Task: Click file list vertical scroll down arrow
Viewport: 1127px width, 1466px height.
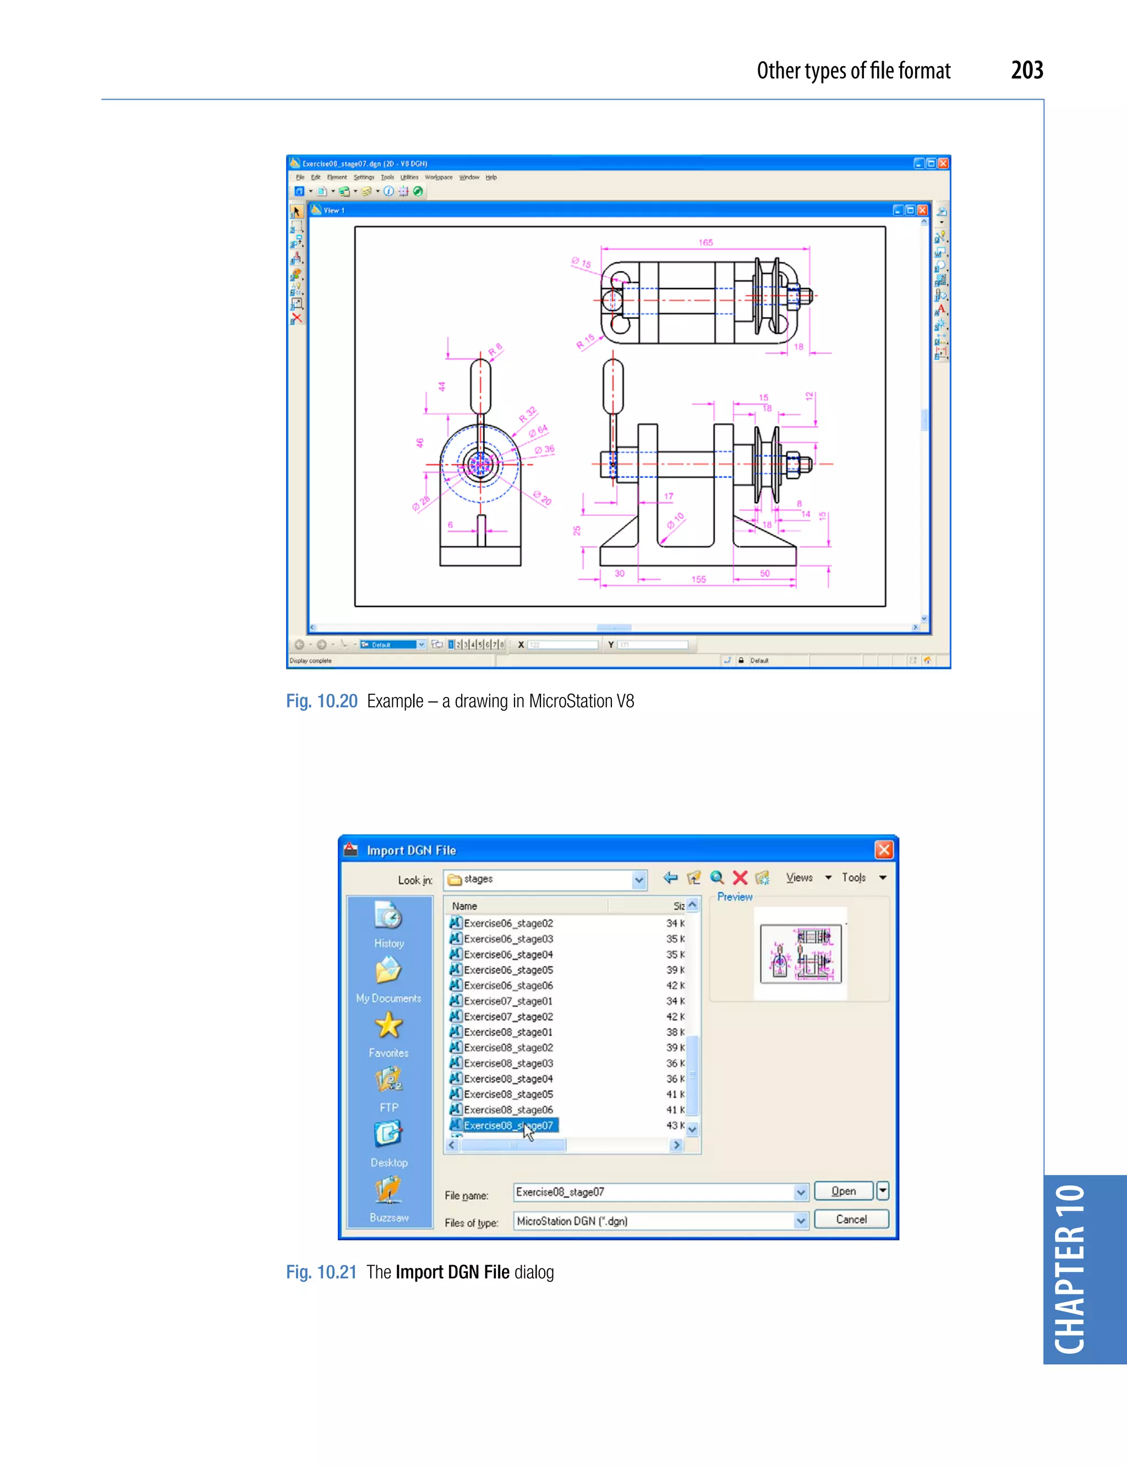Action: click(x=692, y=1130)
